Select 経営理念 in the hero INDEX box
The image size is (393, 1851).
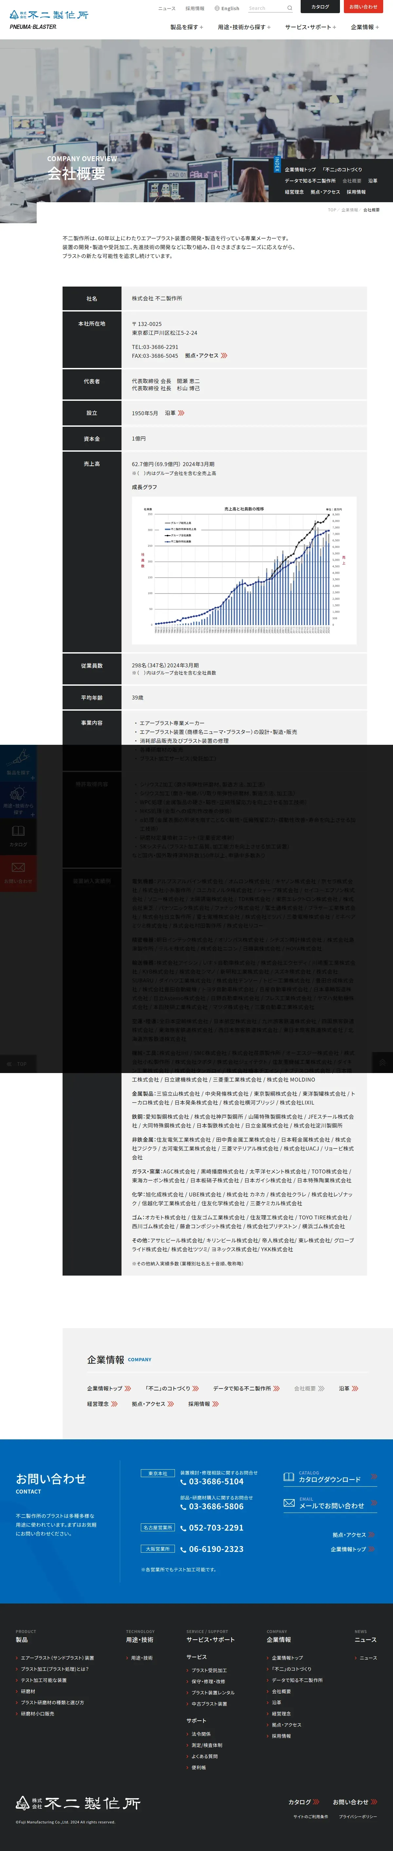click(294, 192)
